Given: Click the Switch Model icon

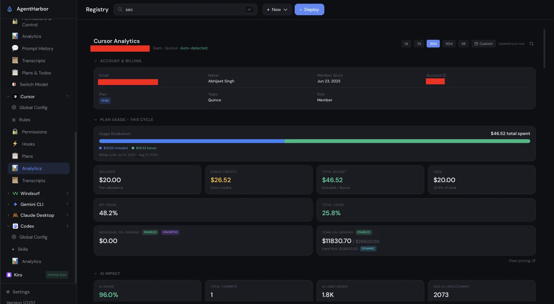Looking at the screenshot, I should (14, 84).
